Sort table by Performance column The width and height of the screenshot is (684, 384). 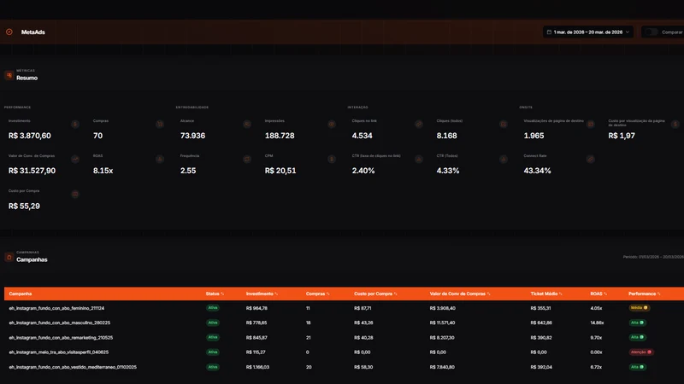[x=645, y=294]
